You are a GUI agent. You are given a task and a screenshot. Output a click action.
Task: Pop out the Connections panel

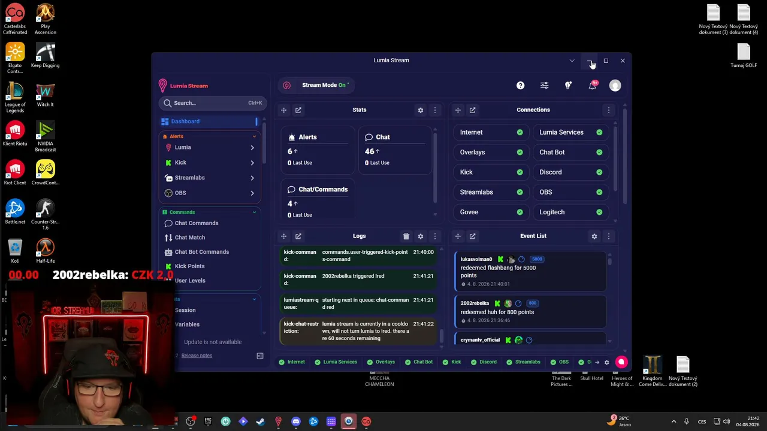(472, 110)
